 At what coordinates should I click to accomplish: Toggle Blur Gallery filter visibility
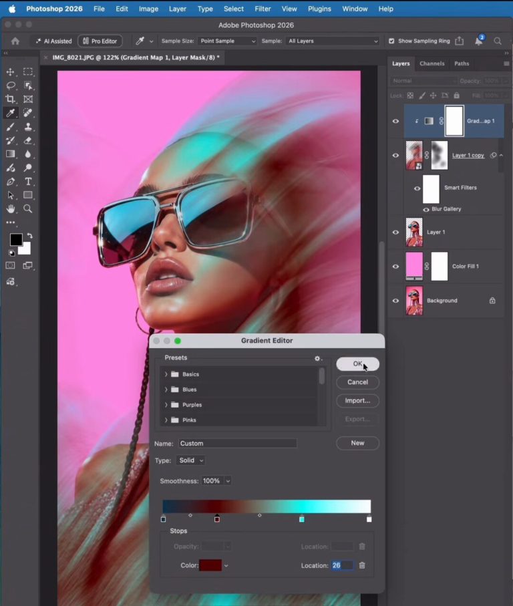pyautogui.click(x=426, y=210)
